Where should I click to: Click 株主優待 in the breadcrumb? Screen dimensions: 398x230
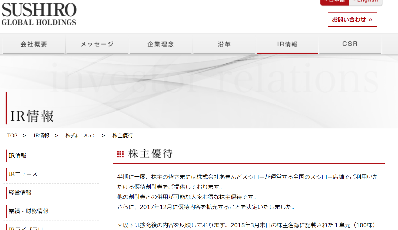click(122, 135)
